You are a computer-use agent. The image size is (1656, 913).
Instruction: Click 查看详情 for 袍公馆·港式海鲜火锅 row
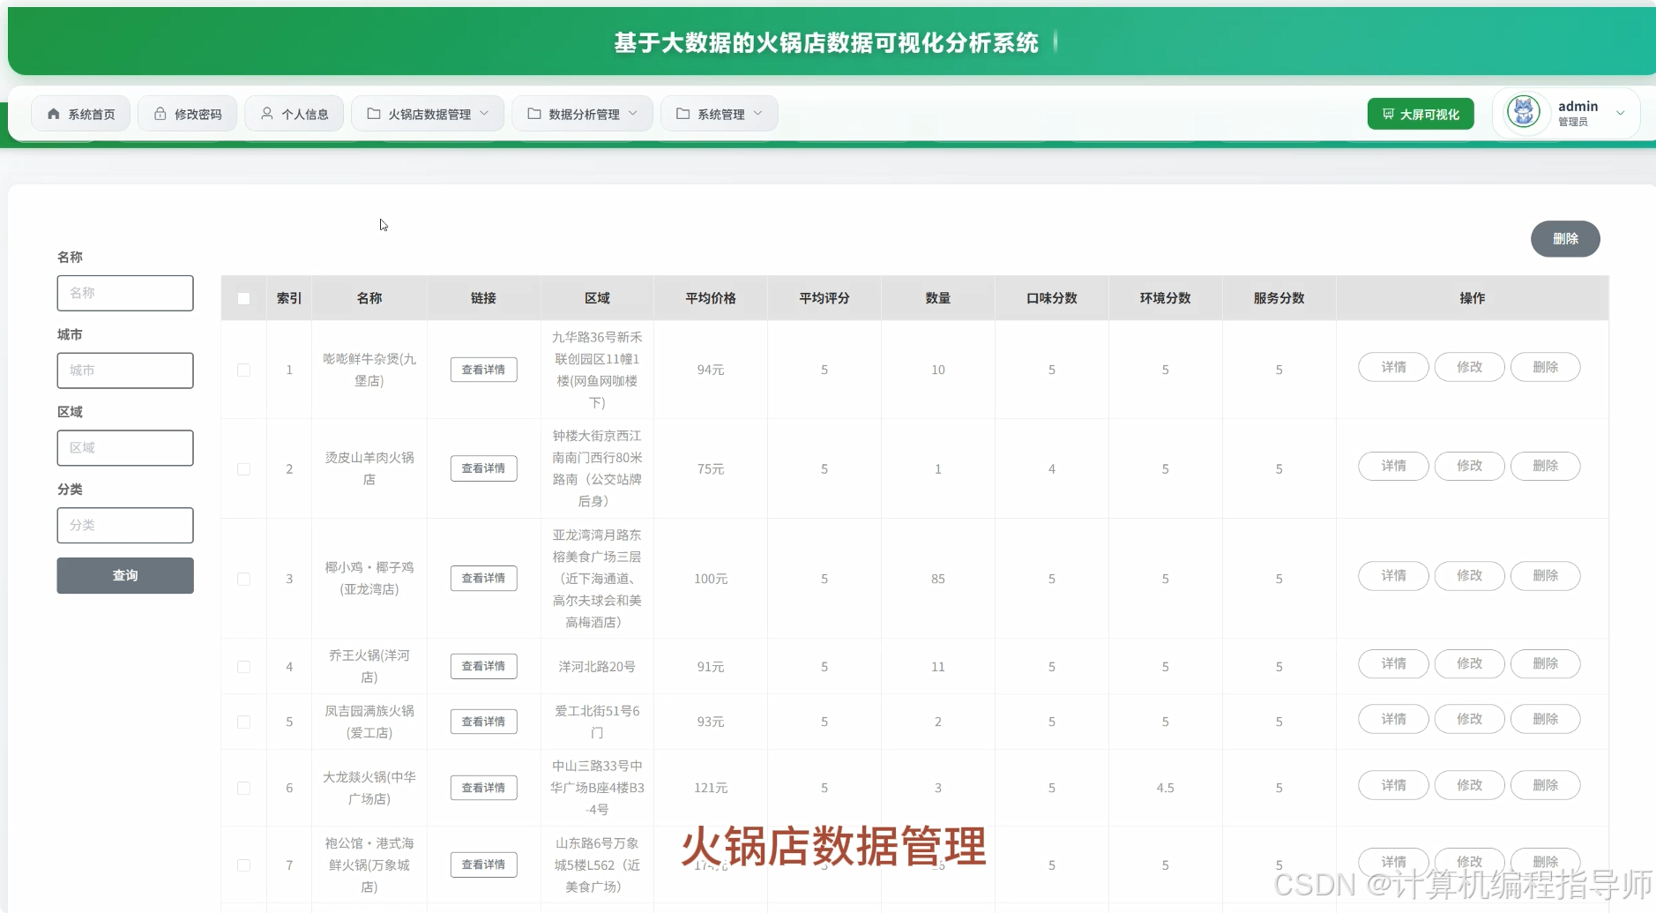coord(483,864)
